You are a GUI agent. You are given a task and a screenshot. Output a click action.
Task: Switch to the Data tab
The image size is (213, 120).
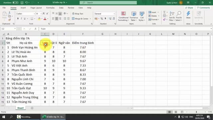click(x=61, y=8)
